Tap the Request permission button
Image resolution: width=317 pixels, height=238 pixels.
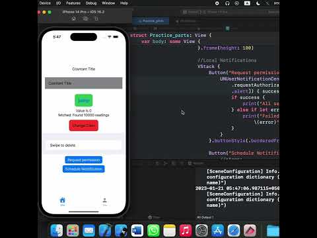click(84, 160)
